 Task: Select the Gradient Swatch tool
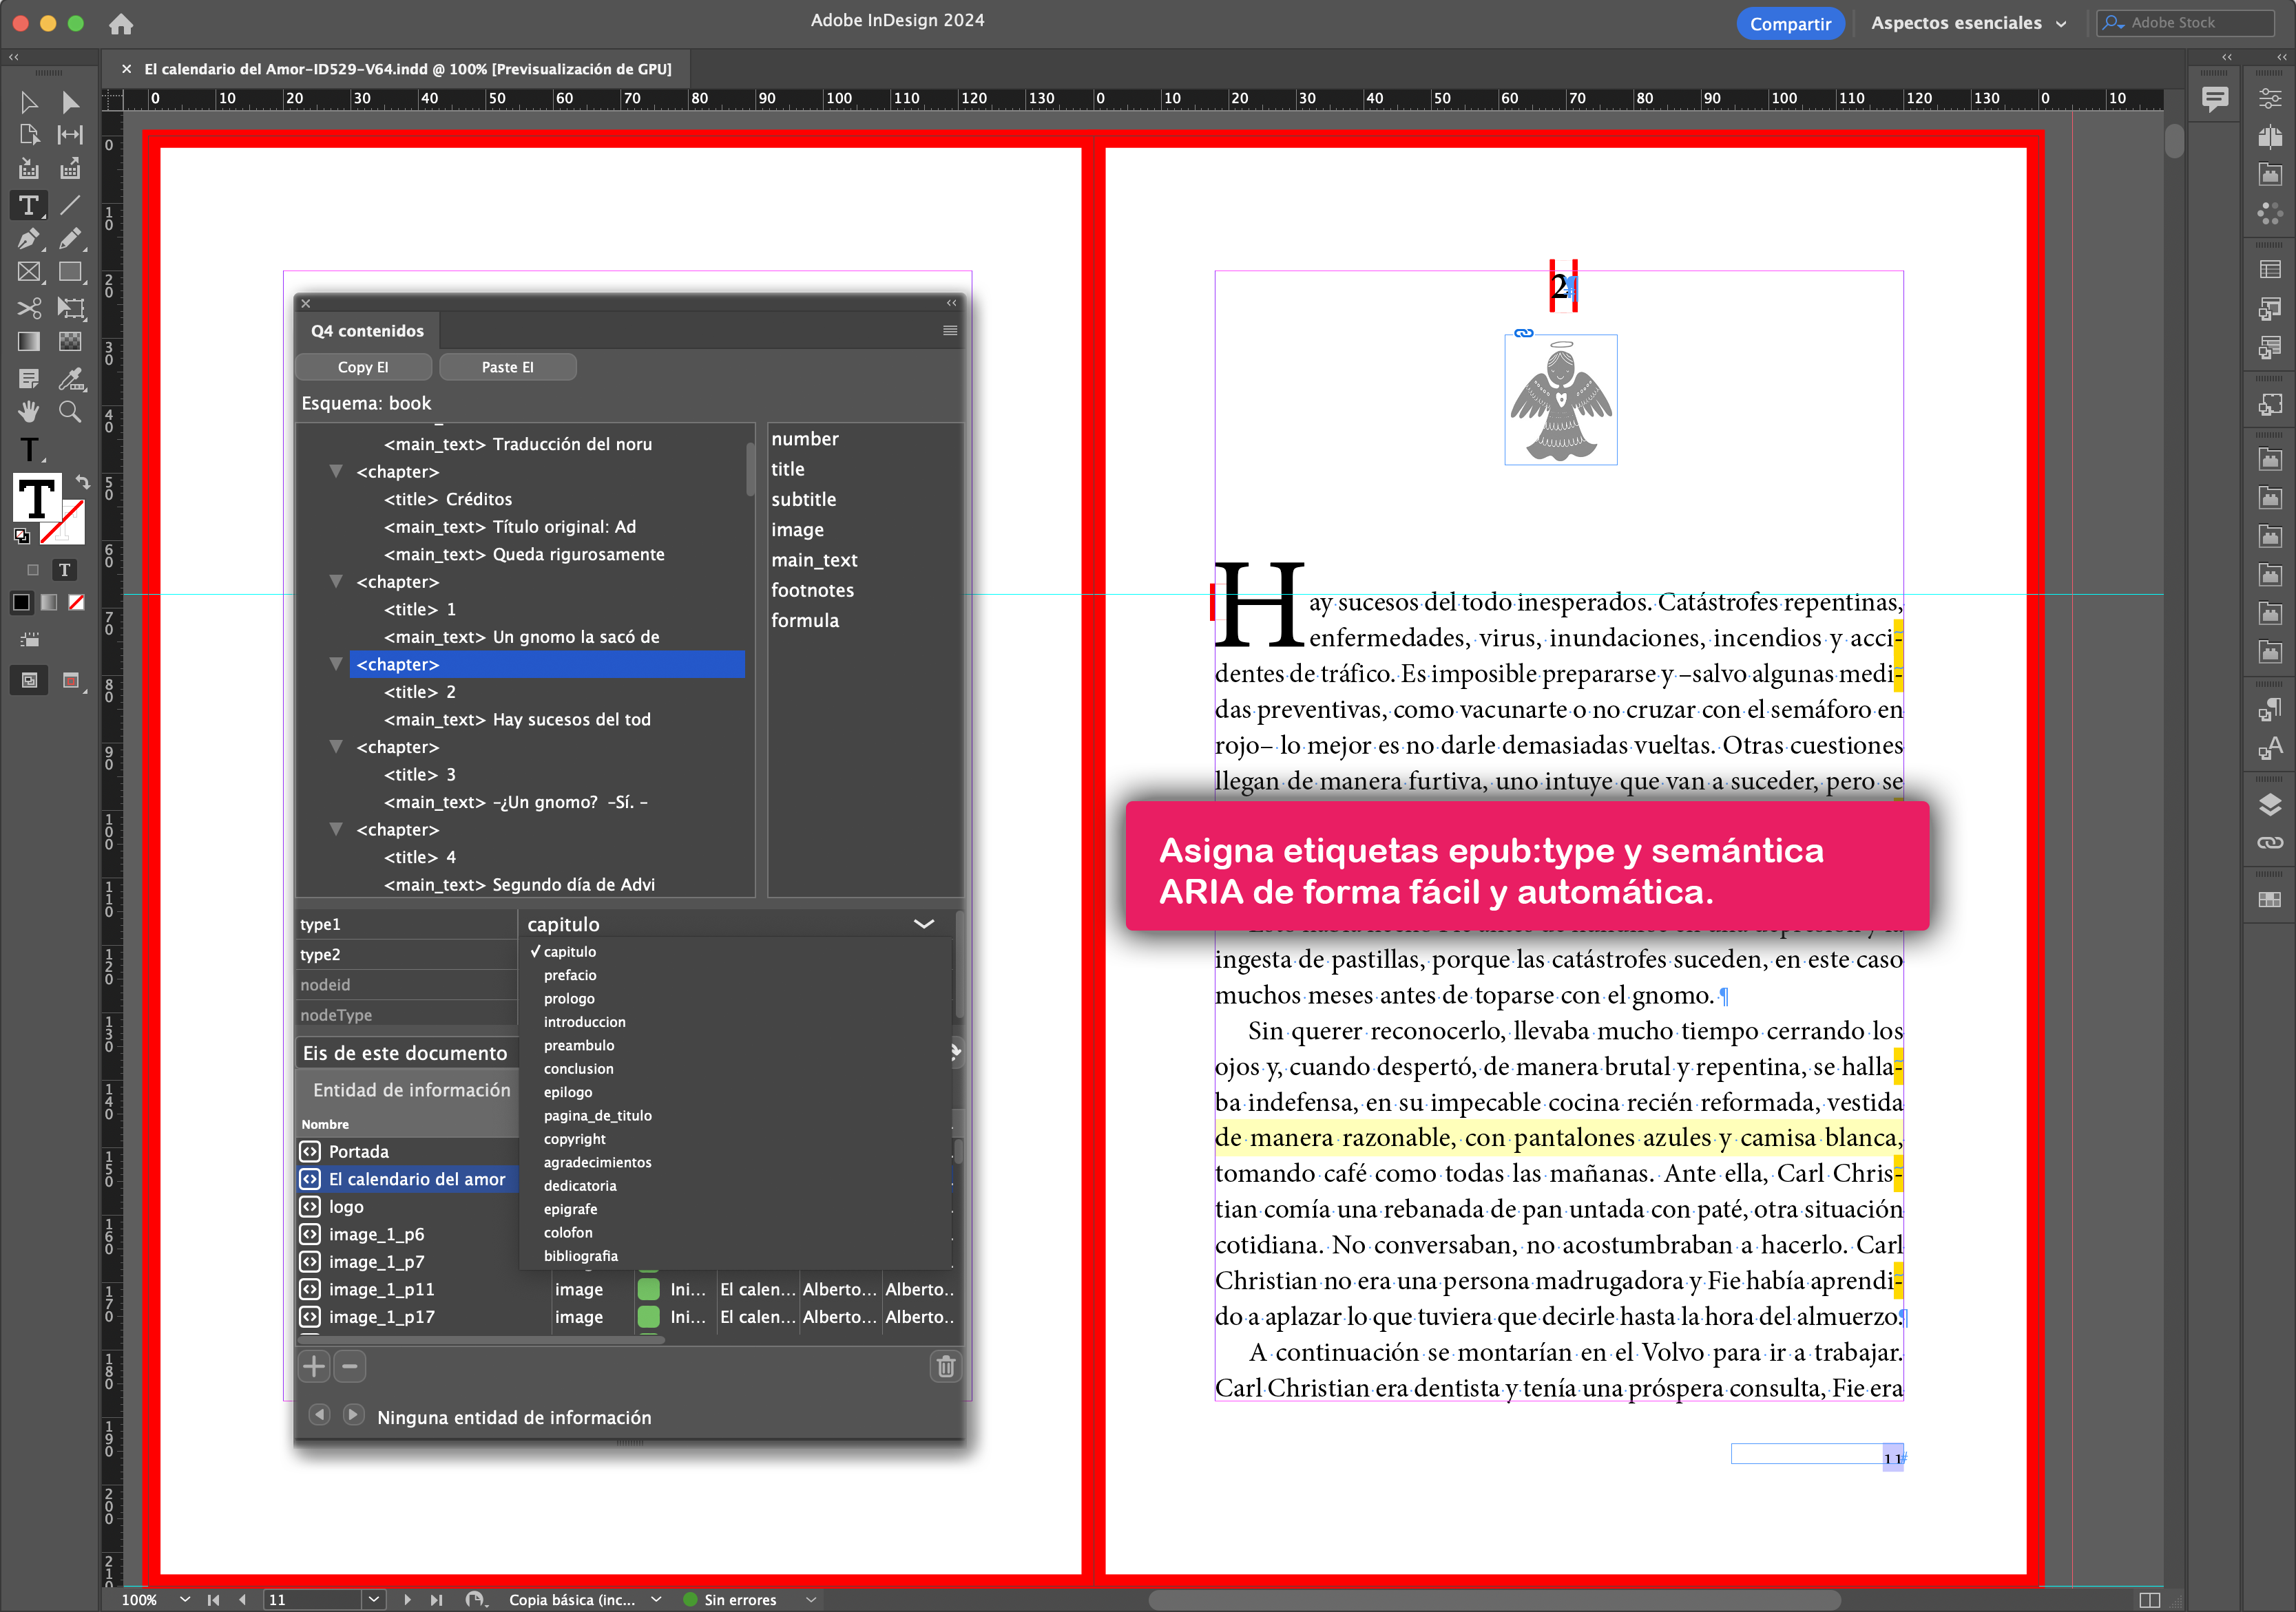pos(28,342)
